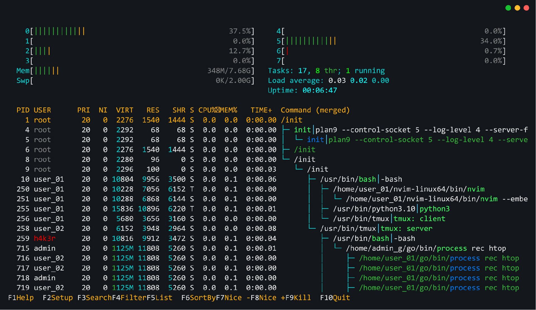Click the Command (merged) column header
This screenshot has width=536, height=310.
[x=315, y=110]
